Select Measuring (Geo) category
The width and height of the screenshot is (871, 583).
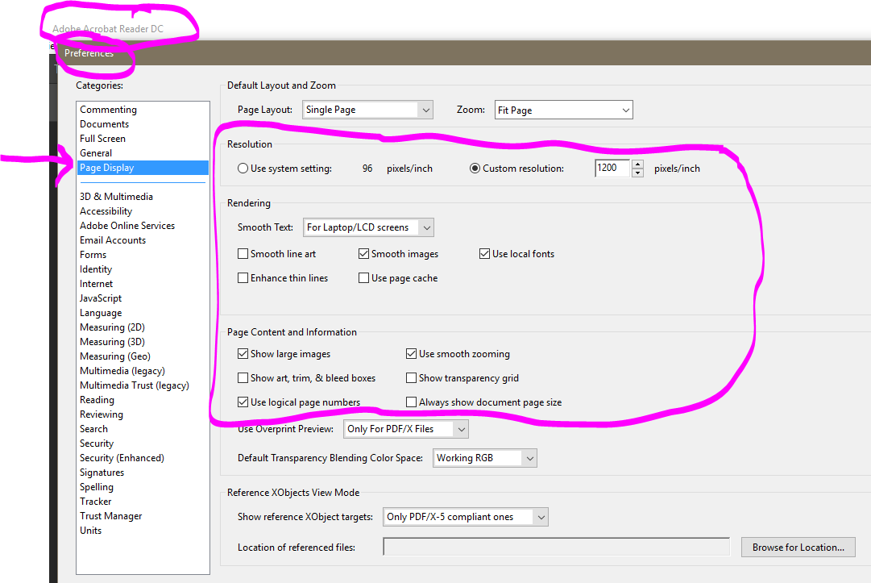point(115,356)
